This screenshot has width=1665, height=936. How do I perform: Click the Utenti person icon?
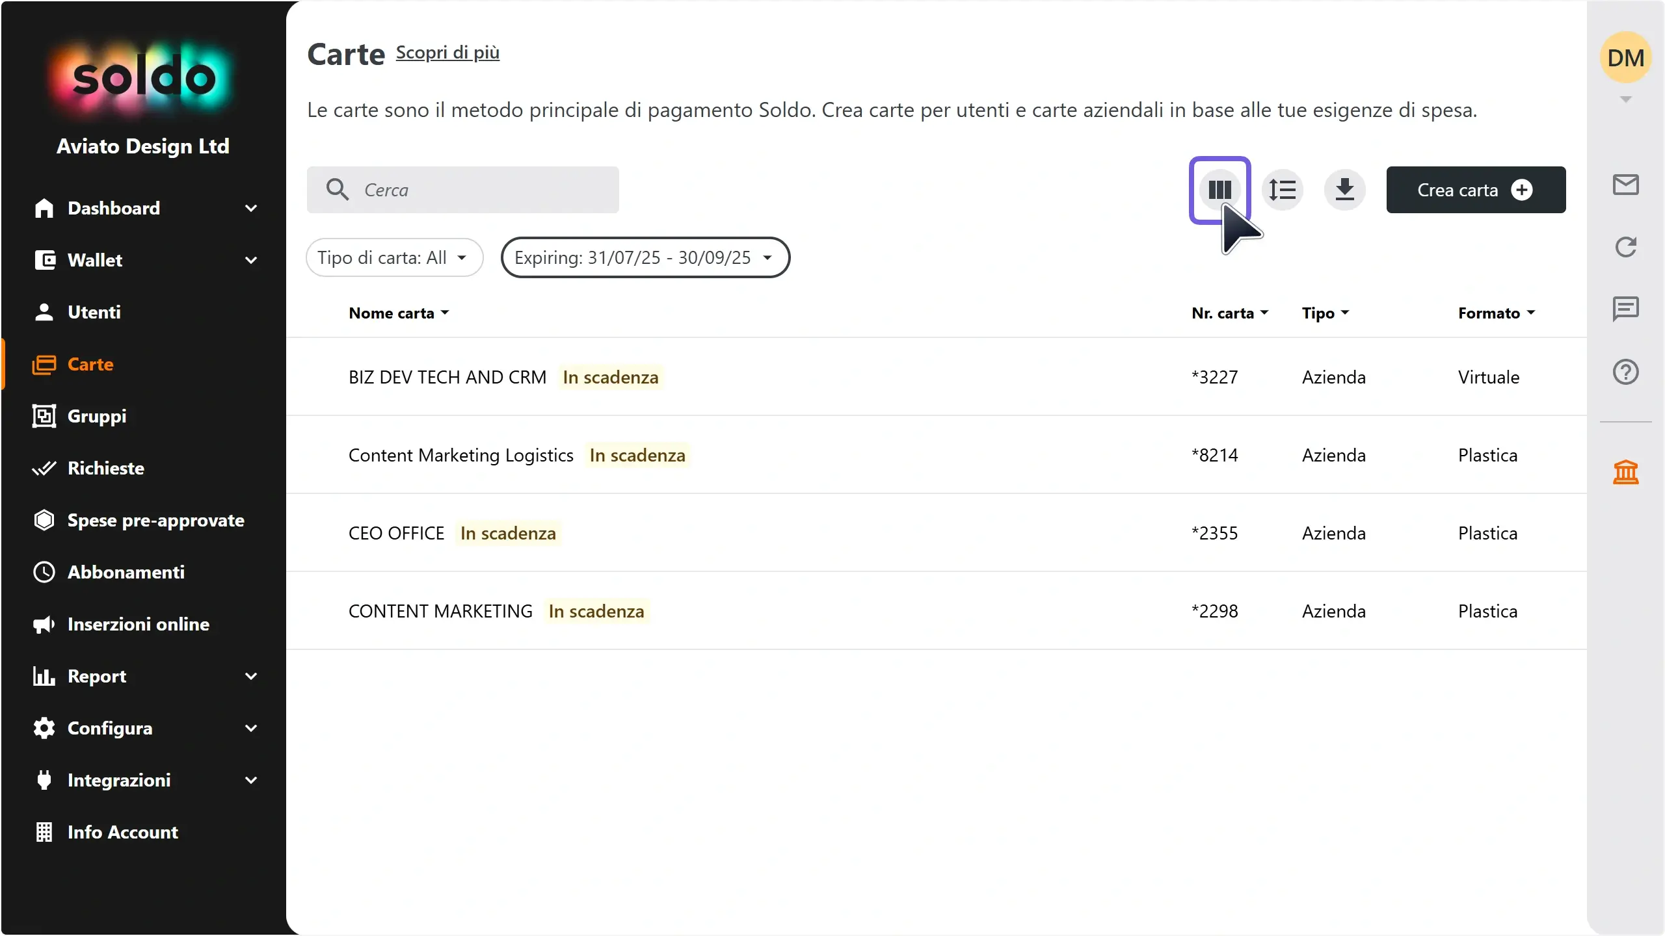click(44, 312)
